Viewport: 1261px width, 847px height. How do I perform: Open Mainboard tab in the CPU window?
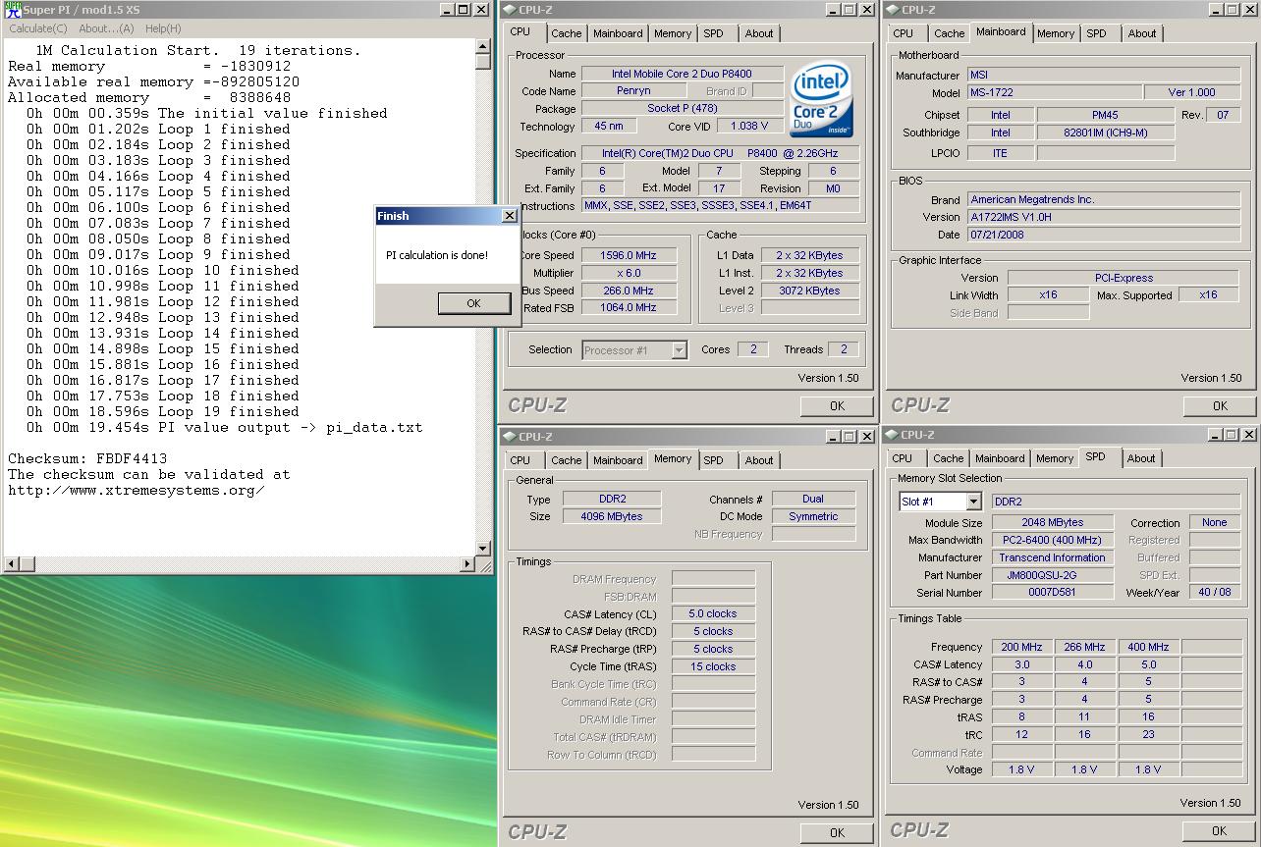618,33
